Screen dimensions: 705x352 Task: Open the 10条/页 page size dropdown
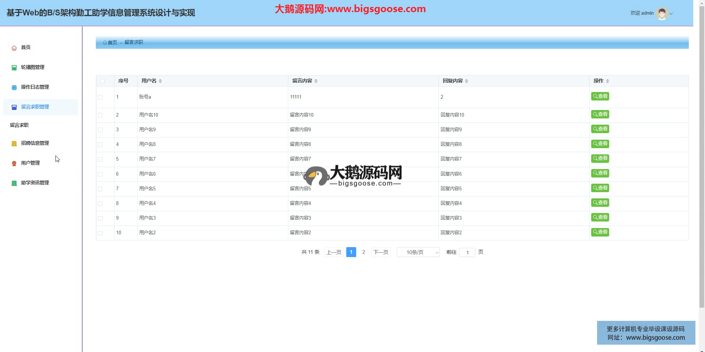pyautogui.click(x=418, y=252)
